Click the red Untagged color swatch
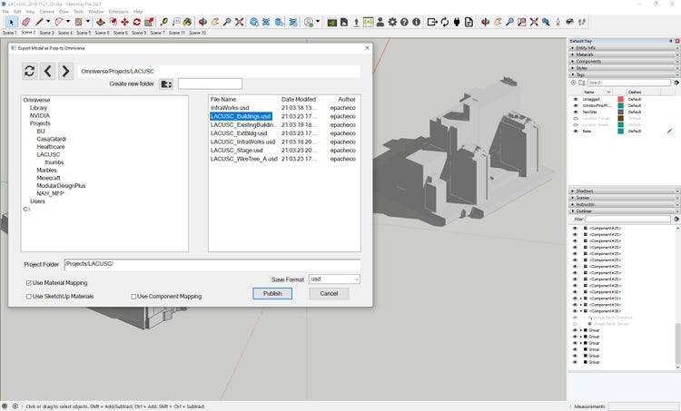 [620, 99]
